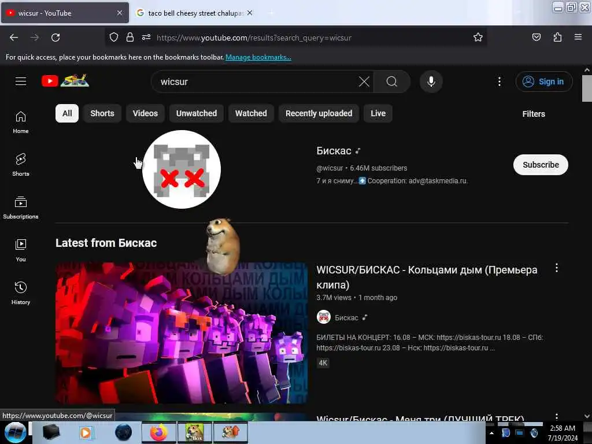Select the Shorts filter chip
Image resolution: width=592 pixels, height=444 pixels.
pyautogui.click(x=102, y=113)
